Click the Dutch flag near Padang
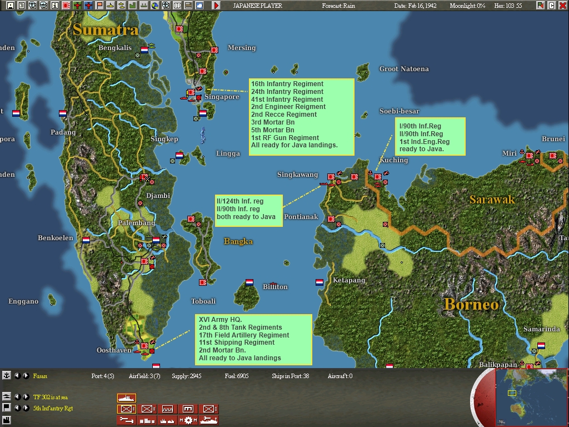 [x=63, y=113]
